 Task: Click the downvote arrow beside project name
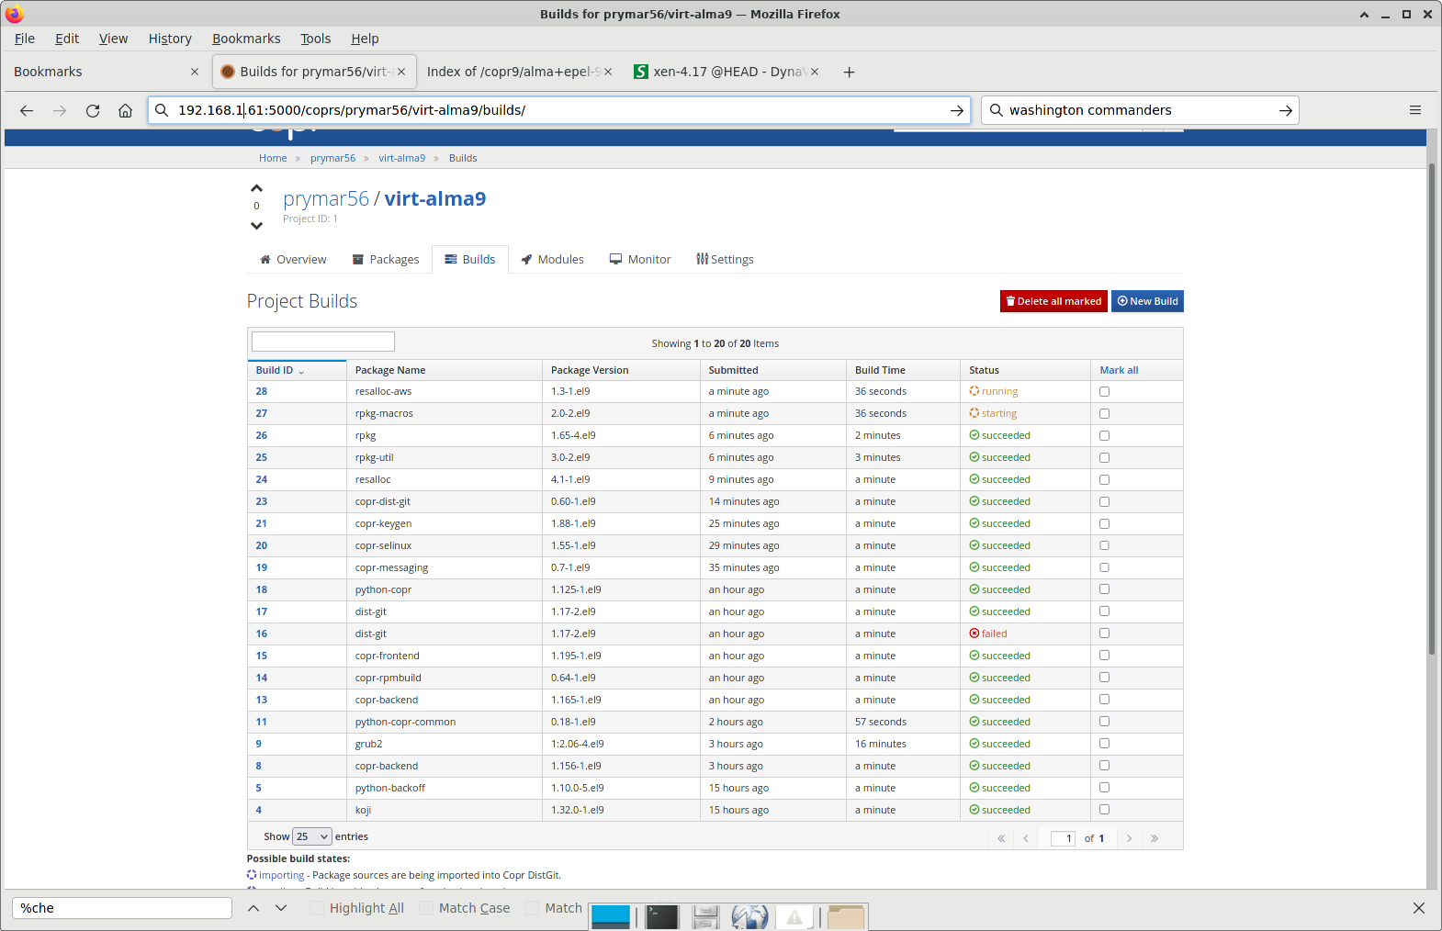point(256,226)
